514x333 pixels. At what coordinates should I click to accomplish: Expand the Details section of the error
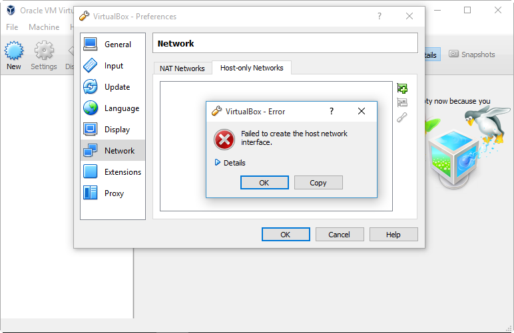click(x=230, y=163)
